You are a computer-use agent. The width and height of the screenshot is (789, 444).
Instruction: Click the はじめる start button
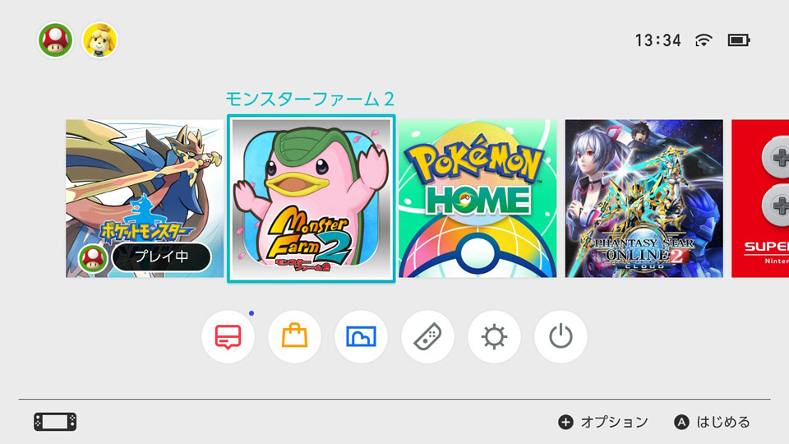[x=712, y=422]
